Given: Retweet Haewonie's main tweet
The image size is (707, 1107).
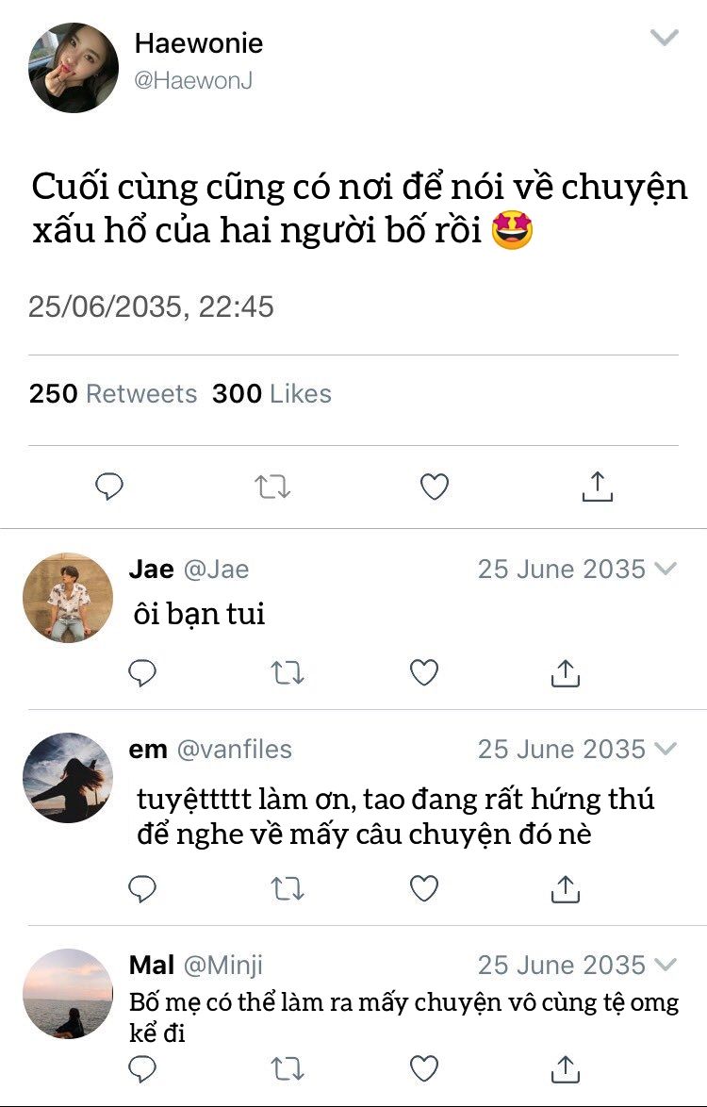Looking at the screenshot, I should (272, 487).
